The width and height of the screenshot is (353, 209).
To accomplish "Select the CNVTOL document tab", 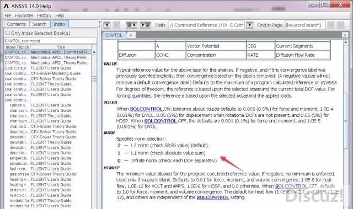I will tap(114, 35).
